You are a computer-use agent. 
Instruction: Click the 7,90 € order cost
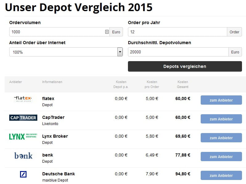[152, 174]
